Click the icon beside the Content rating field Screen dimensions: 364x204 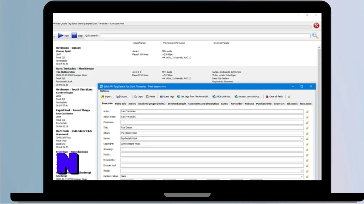307,176
